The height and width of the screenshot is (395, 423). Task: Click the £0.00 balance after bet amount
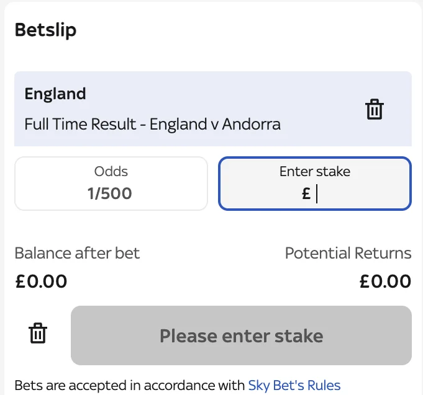click(x=41, y=281)
